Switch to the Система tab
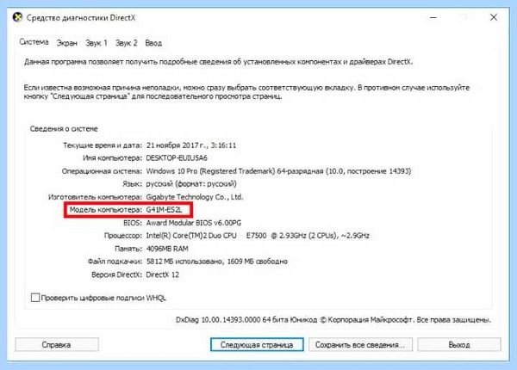 point(34,42)
